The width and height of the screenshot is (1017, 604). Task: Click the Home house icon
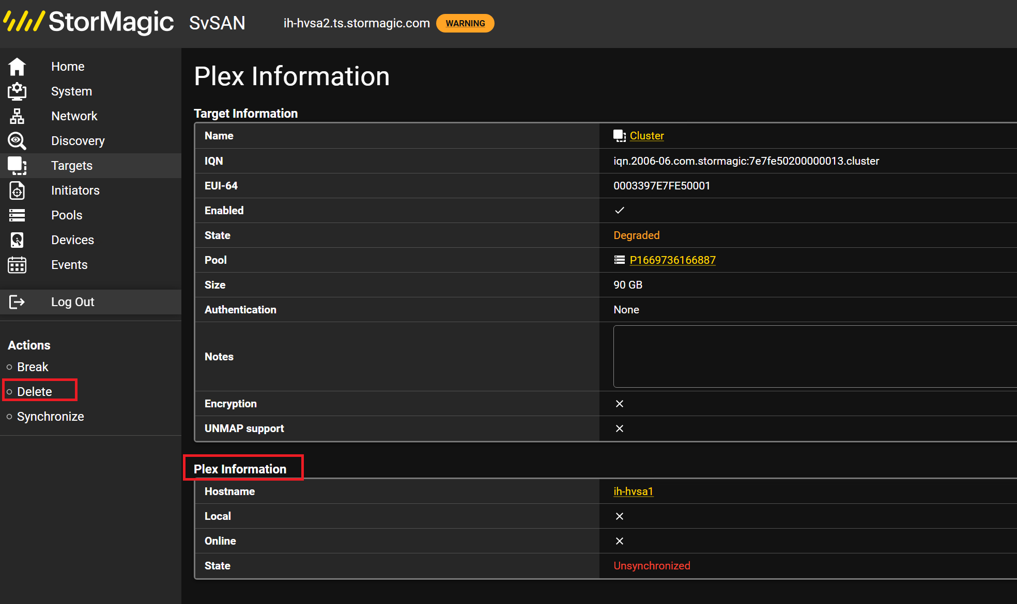17,67
